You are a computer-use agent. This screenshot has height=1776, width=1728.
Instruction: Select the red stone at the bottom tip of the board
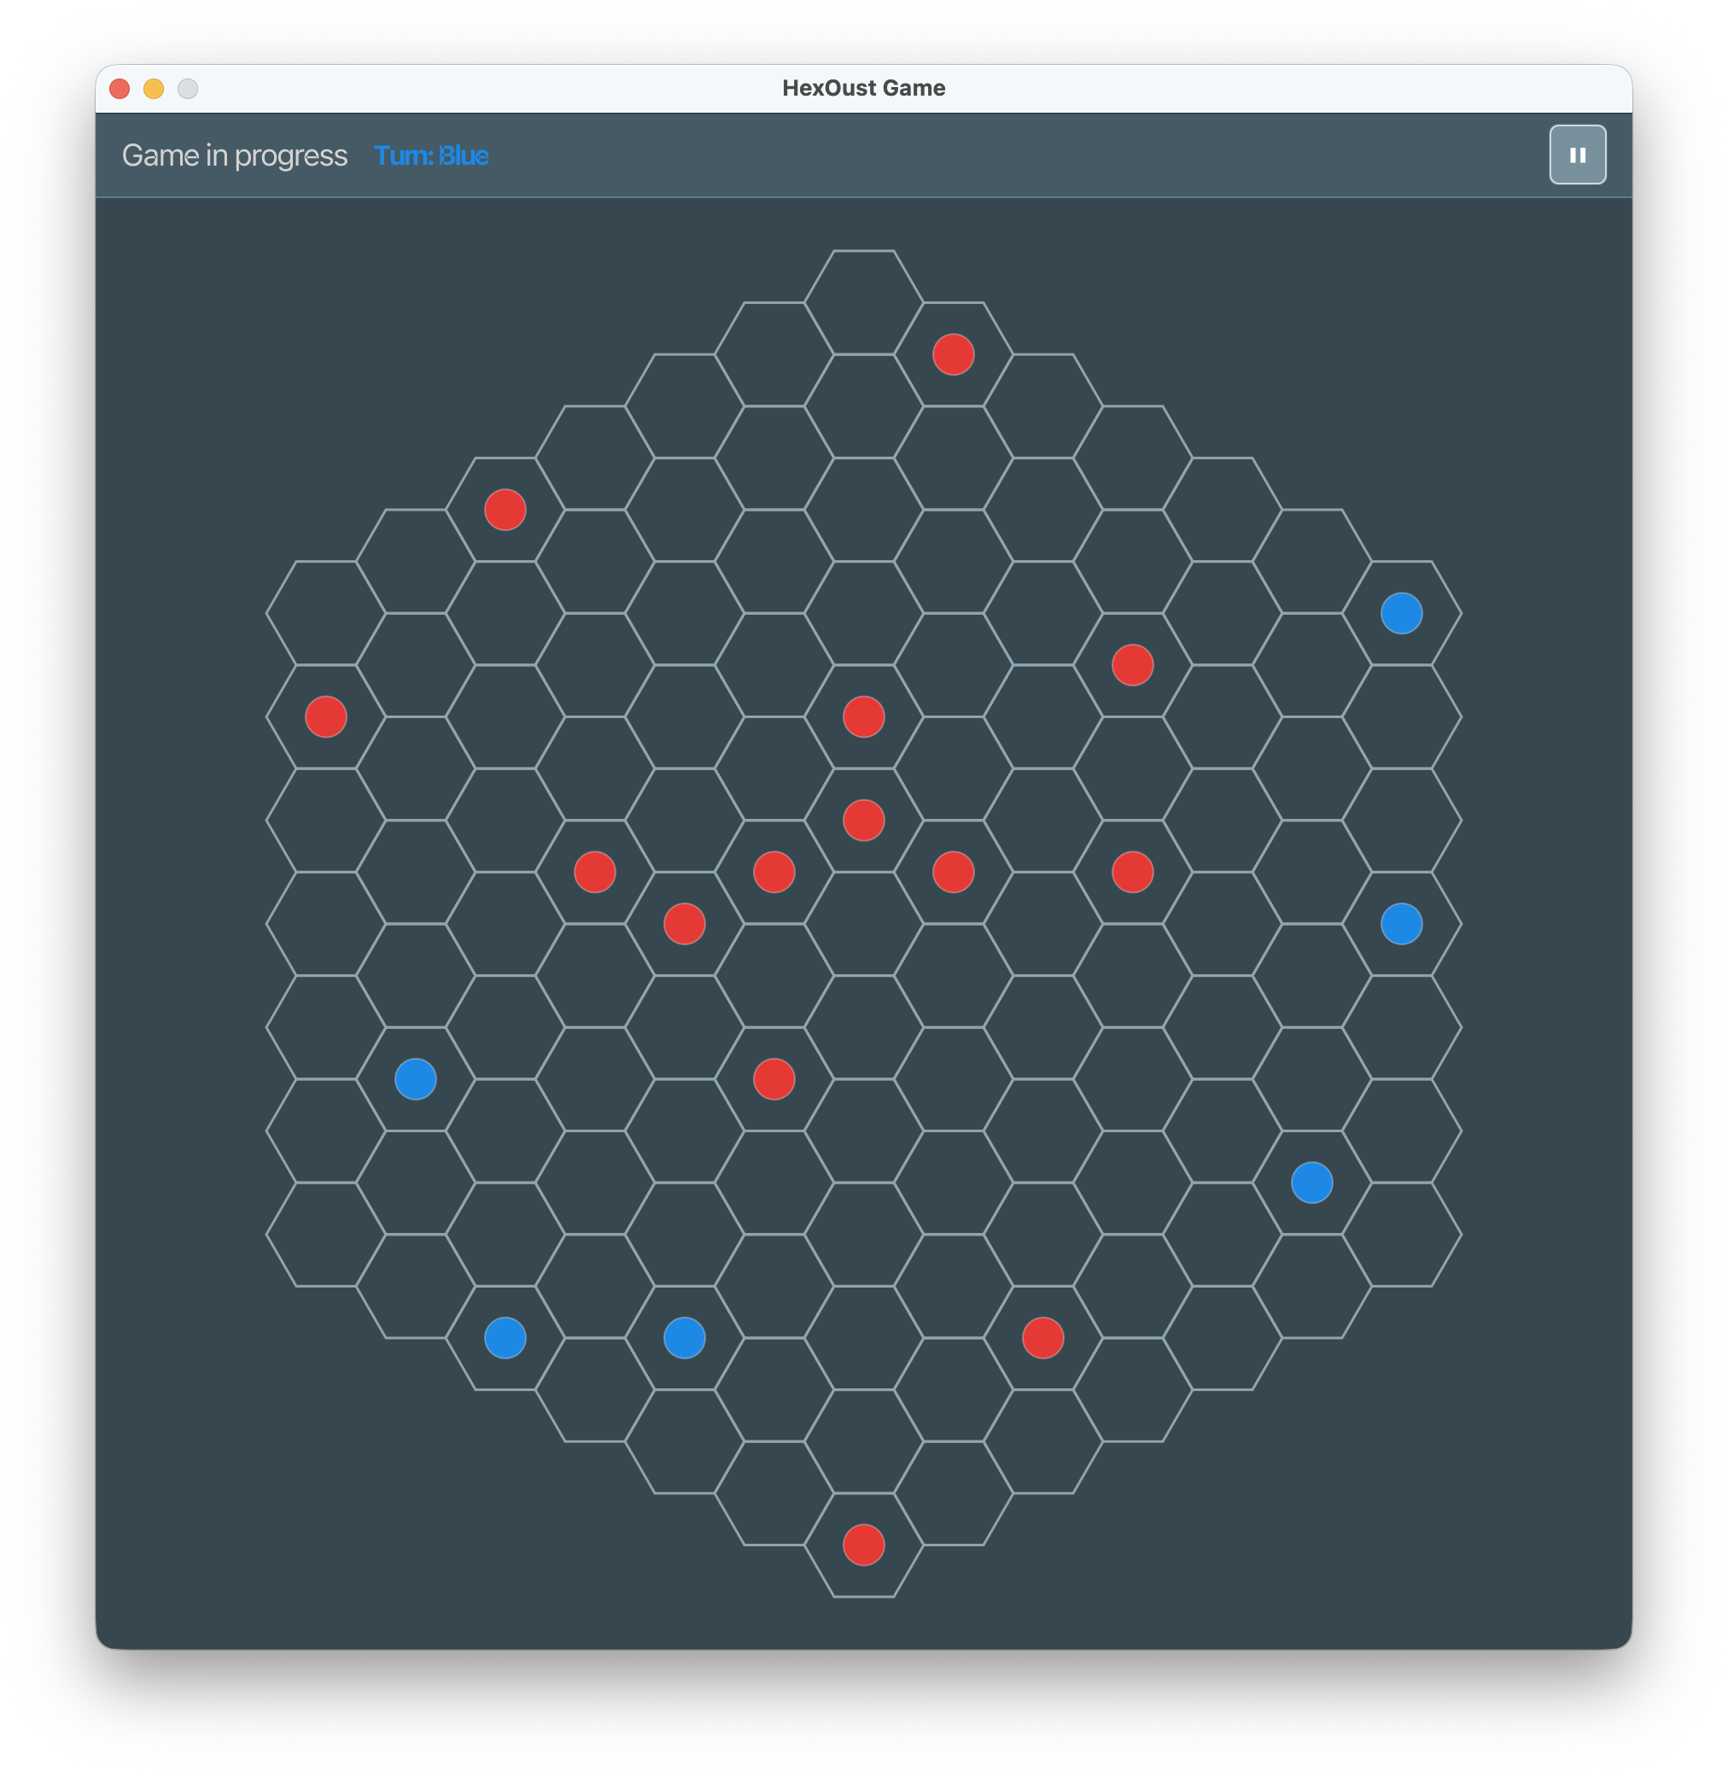(863, 1548)
